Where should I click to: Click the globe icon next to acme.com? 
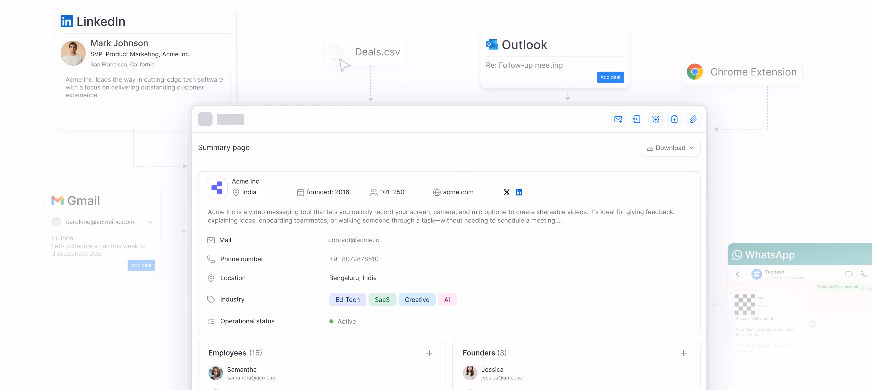437,193
